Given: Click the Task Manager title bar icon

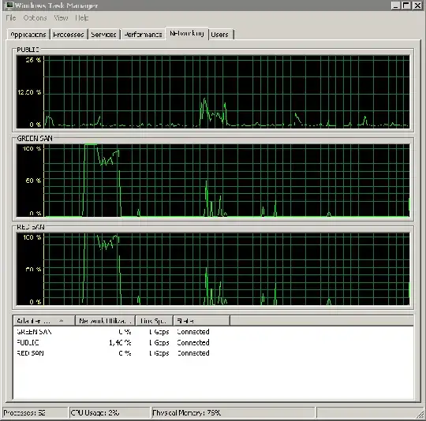Looking at the screenshot, I should coord(9,6).
